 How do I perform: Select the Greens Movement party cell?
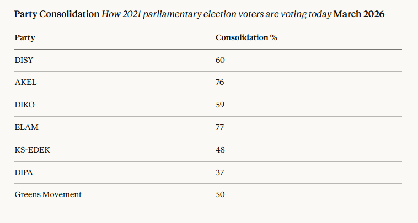click(x=47, y=194)
